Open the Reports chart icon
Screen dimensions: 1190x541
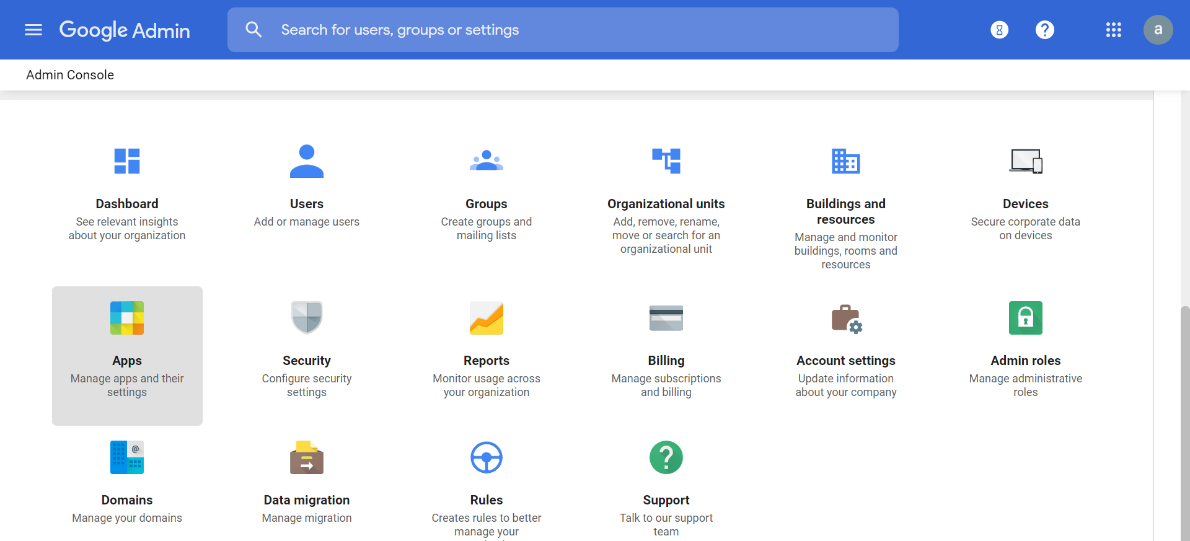tap(486, 317)
